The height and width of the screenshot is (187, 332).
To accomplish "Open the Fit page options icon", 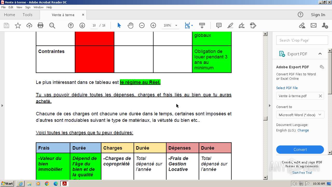I will (x=187, y=25).
